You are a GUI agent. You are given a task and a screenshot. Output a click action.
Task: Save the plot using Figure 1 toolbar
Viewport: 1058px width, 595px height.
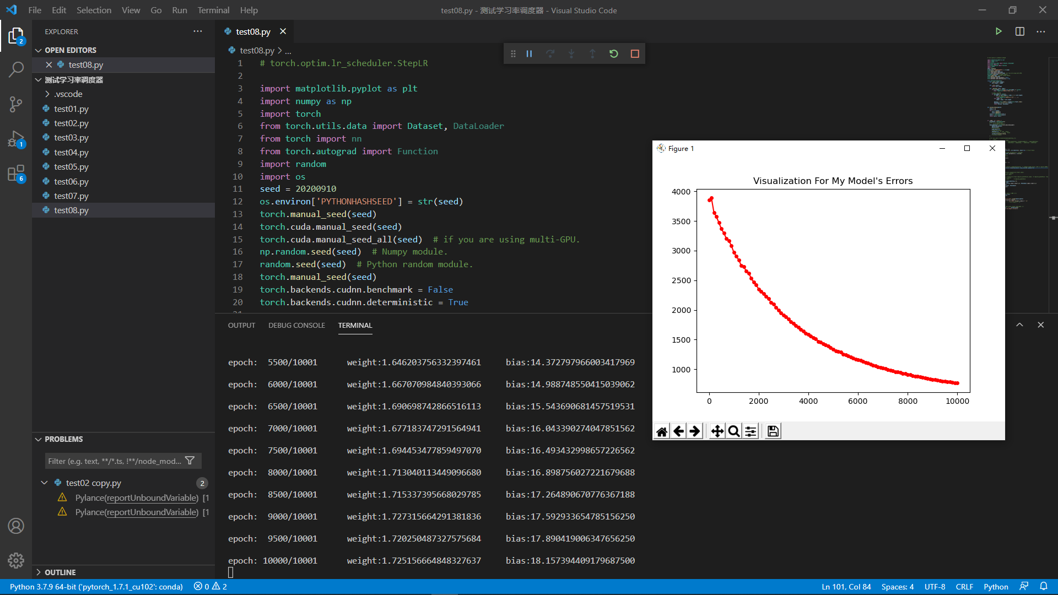pyautogui.click(x=771, y=431)
